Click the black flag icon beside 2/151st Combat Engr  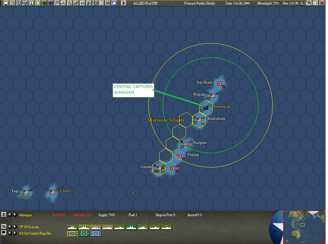[x=3, y=233]
